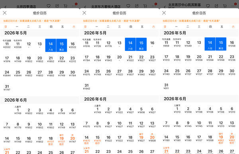
Task: Open the more (…) menu in 北京四季酒店 header
Action: tap(74, 6)
